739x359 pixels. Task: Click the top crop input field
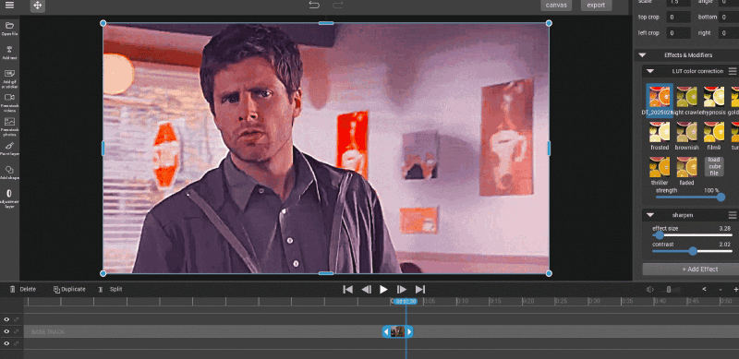pyautogui.click(x=678, y=18)
